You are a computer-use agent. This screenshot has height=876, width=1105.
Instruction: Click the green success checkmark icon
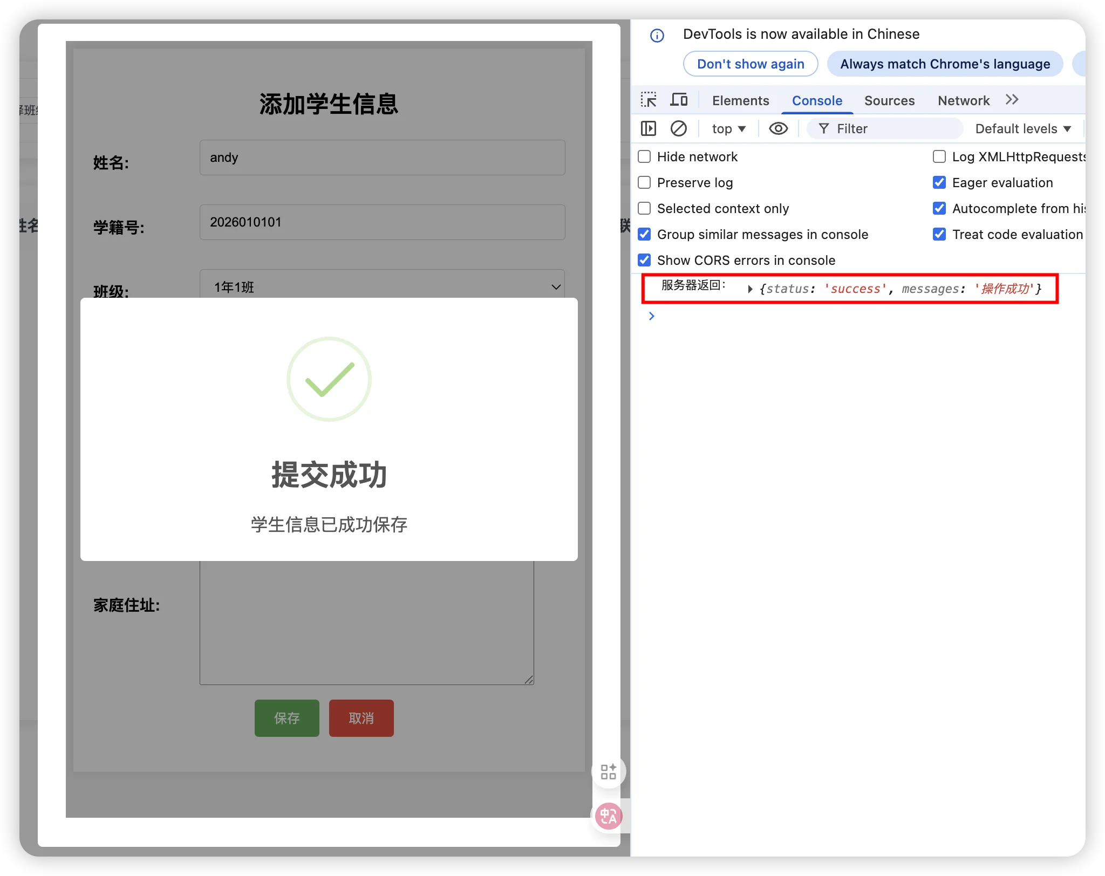[x=329, y=379]
